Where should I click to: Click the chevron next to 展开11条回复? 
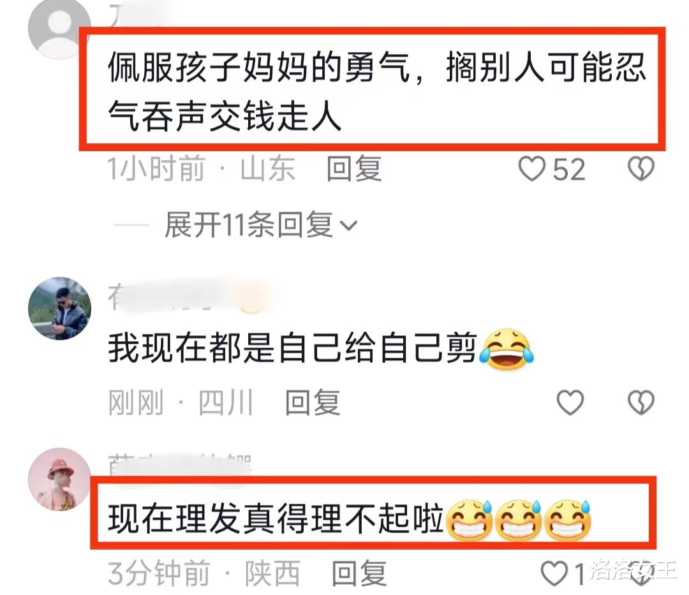coord(349,226)
